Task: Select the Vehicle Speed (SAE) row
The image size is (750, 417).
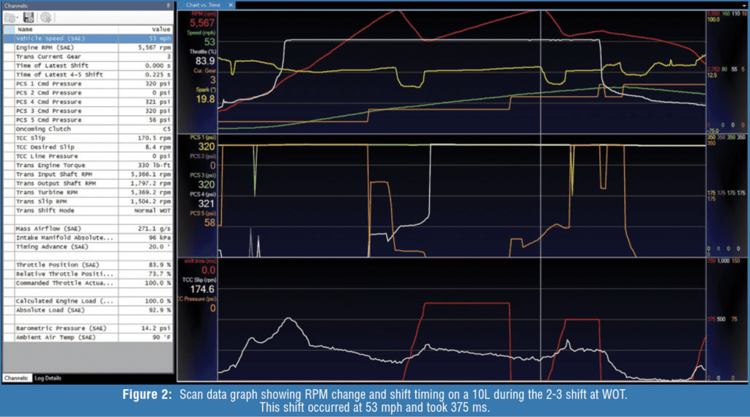Action: click(88, 38)
